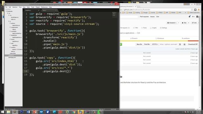Open the repository Pulse tab

click(x=144, y=28)
